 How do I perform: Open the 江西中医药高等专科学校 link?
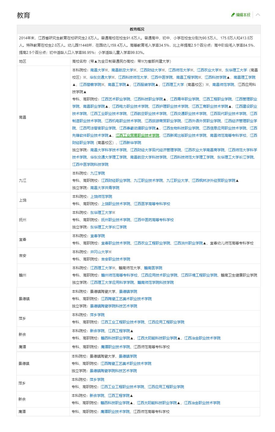[154, 220]
